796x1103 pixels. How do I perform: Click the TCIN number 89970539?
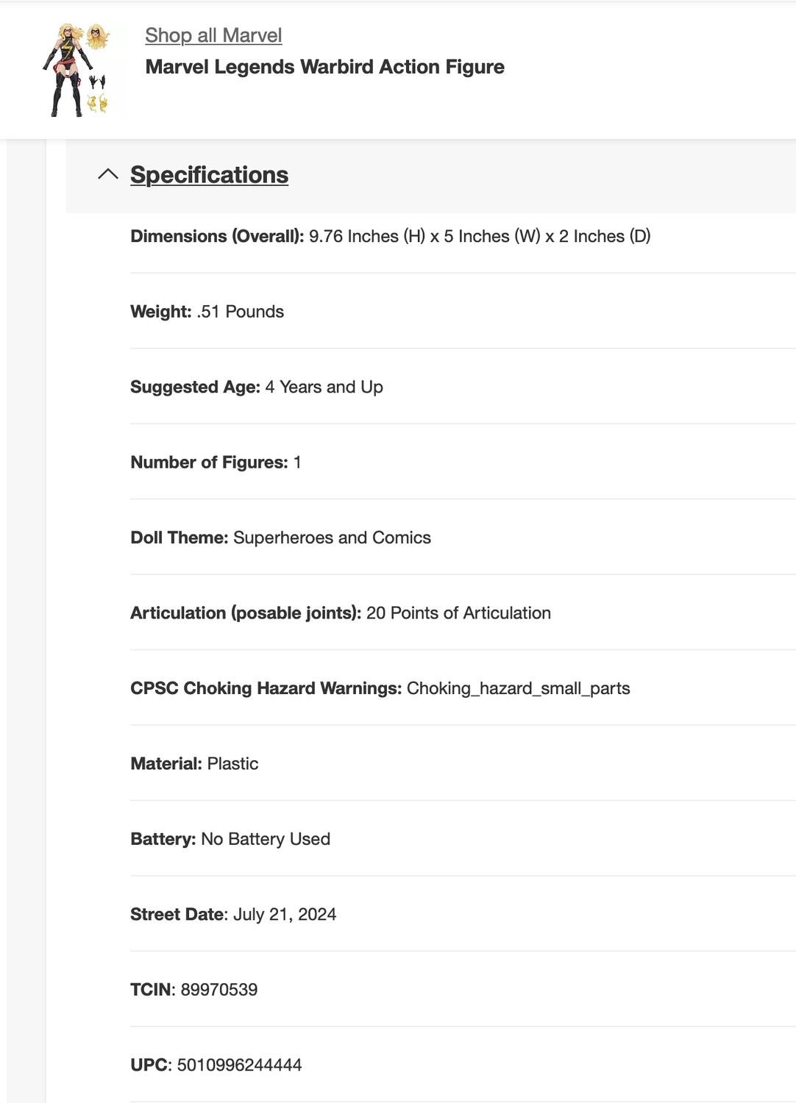point(219,990)
